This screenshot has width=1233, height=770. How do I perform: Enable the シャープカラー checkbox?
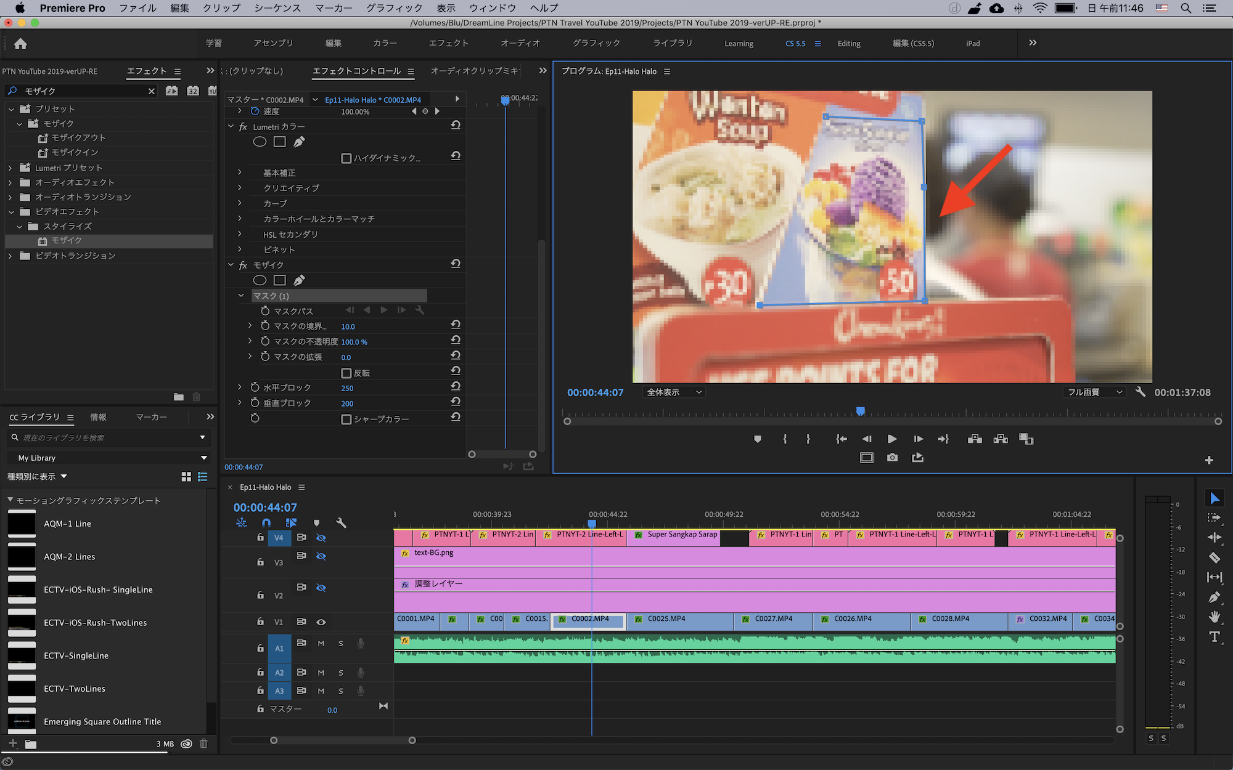[x=346, y=419]
